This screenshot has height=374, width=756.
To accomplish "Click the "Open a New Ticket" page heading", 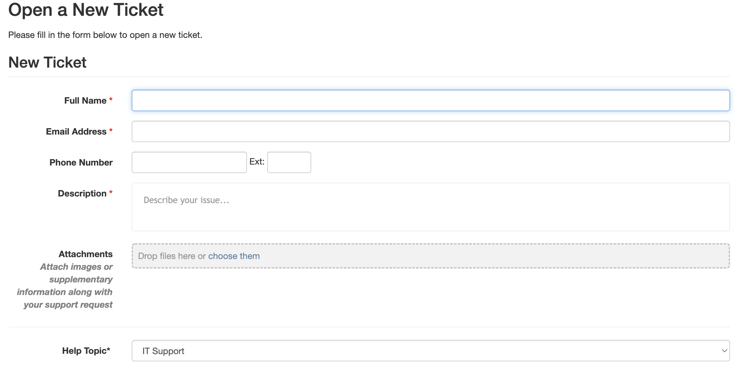I will 86,9.
